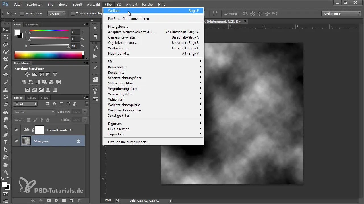364x204 pixels.
Task: Open the Farbe panel options menu
Action: click(x=86, y=24)
